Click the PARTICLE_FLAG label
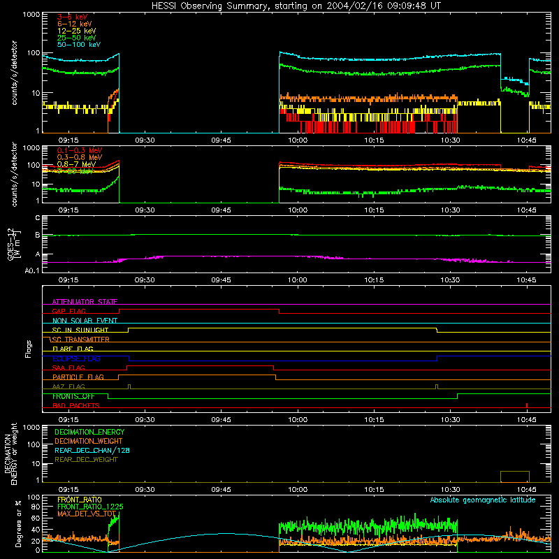 (x=78, y=377)
